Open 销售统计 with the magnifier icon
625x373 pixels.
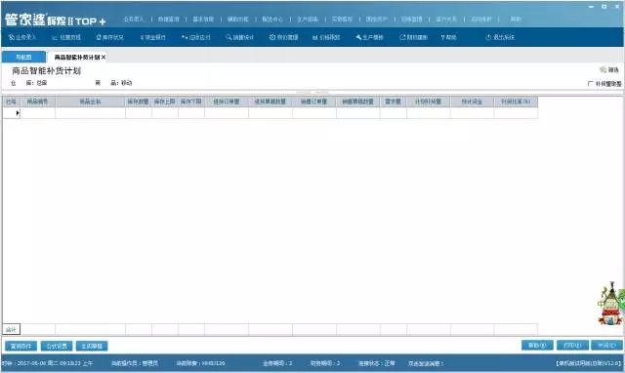239,37
